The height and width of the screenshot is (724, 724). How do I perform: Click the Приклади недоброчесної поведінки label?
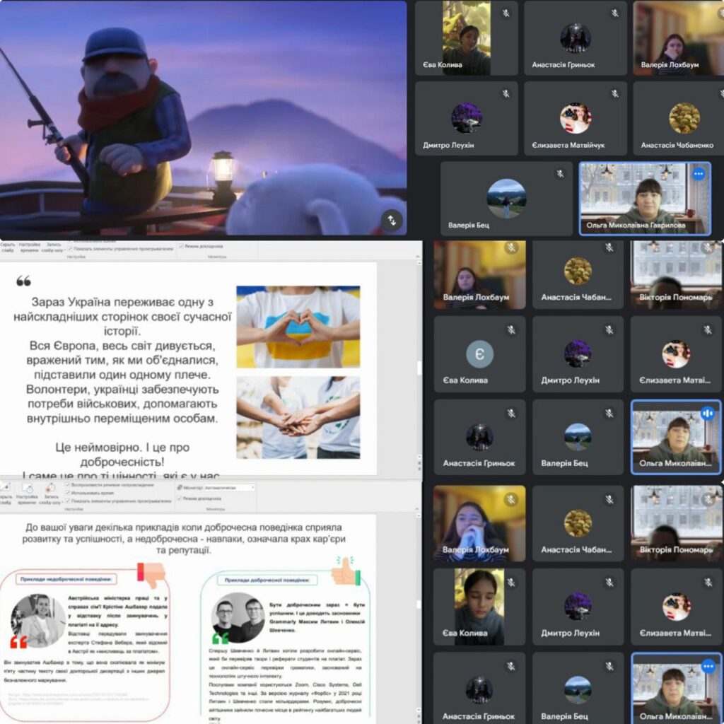[x=66, y=579]
